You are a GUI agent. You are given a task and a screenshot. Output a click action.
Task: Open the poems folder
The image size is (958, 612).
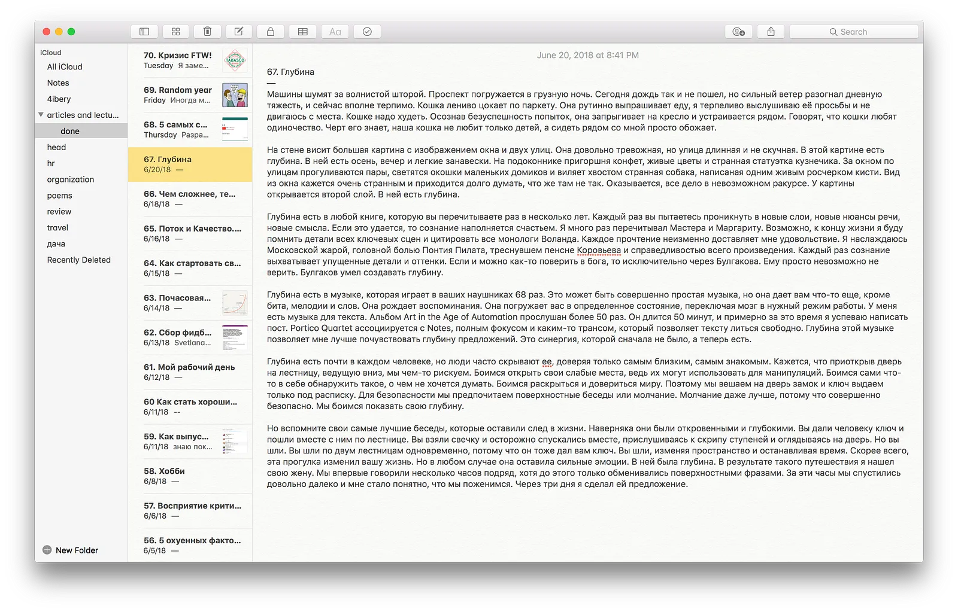tap(81, 196)
